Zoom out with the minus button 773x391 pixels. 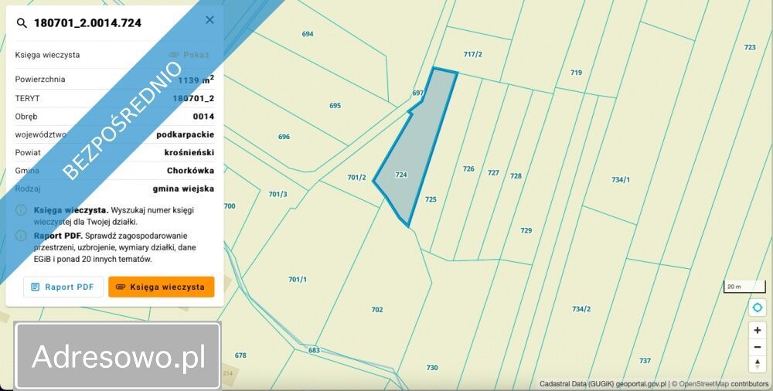758,347
